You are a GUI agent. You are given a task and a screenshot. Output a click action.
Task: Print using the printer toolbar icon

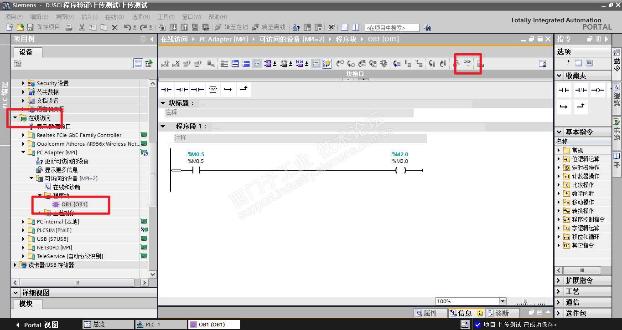pos(69,27)
